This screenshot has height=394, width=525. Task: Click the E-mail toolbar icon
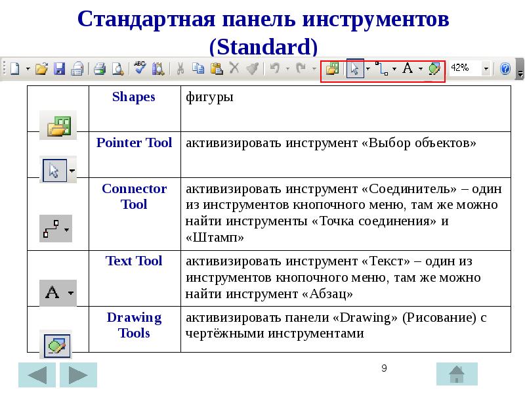point(77,69)
